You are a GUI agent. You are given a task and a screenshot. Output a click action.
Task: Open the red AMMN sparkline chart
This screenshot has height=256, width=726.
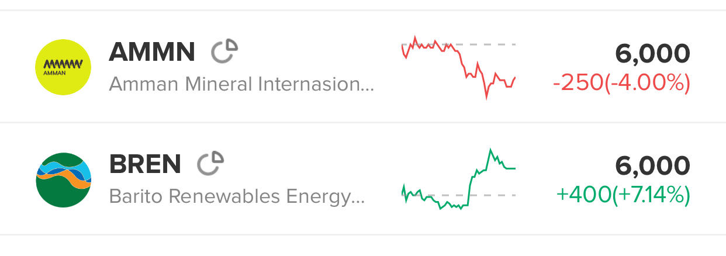[x=459, y=67]
